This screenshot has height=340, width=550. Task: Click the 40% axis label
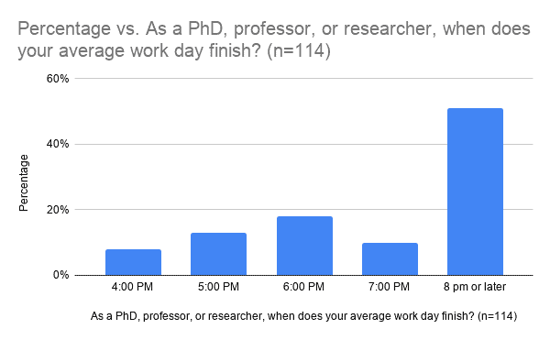click(x=58, y=144)
